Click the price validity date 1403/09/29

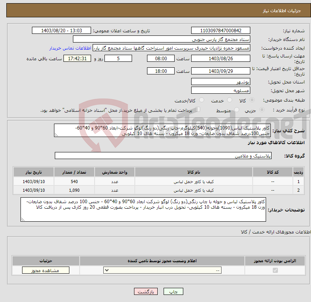point(221,71)
